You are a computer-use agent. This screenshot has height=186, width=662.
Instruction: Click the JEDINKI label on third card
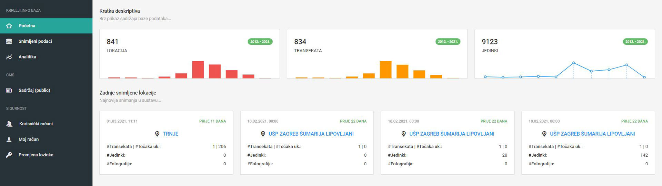pos(490,51)
